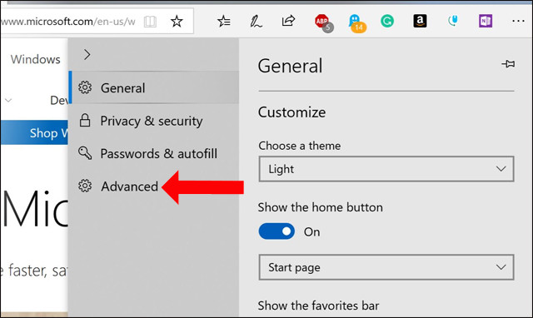Image resolution: width=533 pixels, height=318 pixels.
Task: Click the Add notes pen icon
Action: pyautogui.click(x=256, y=22)
